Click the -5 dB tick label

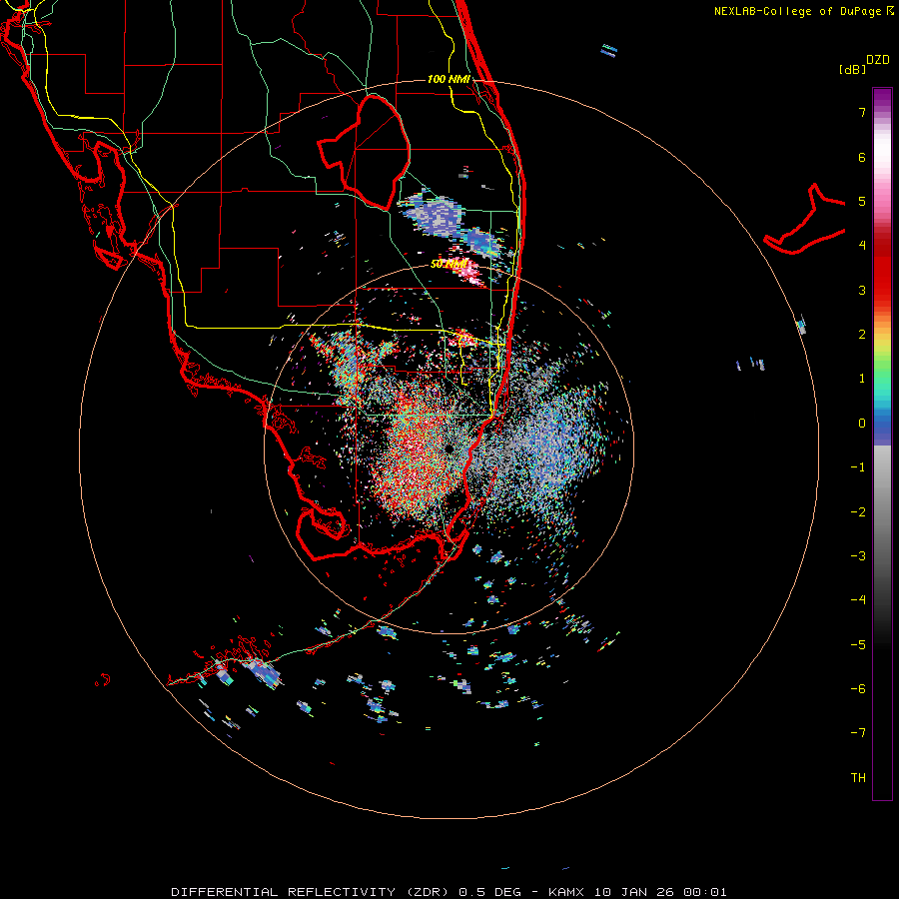858,645
